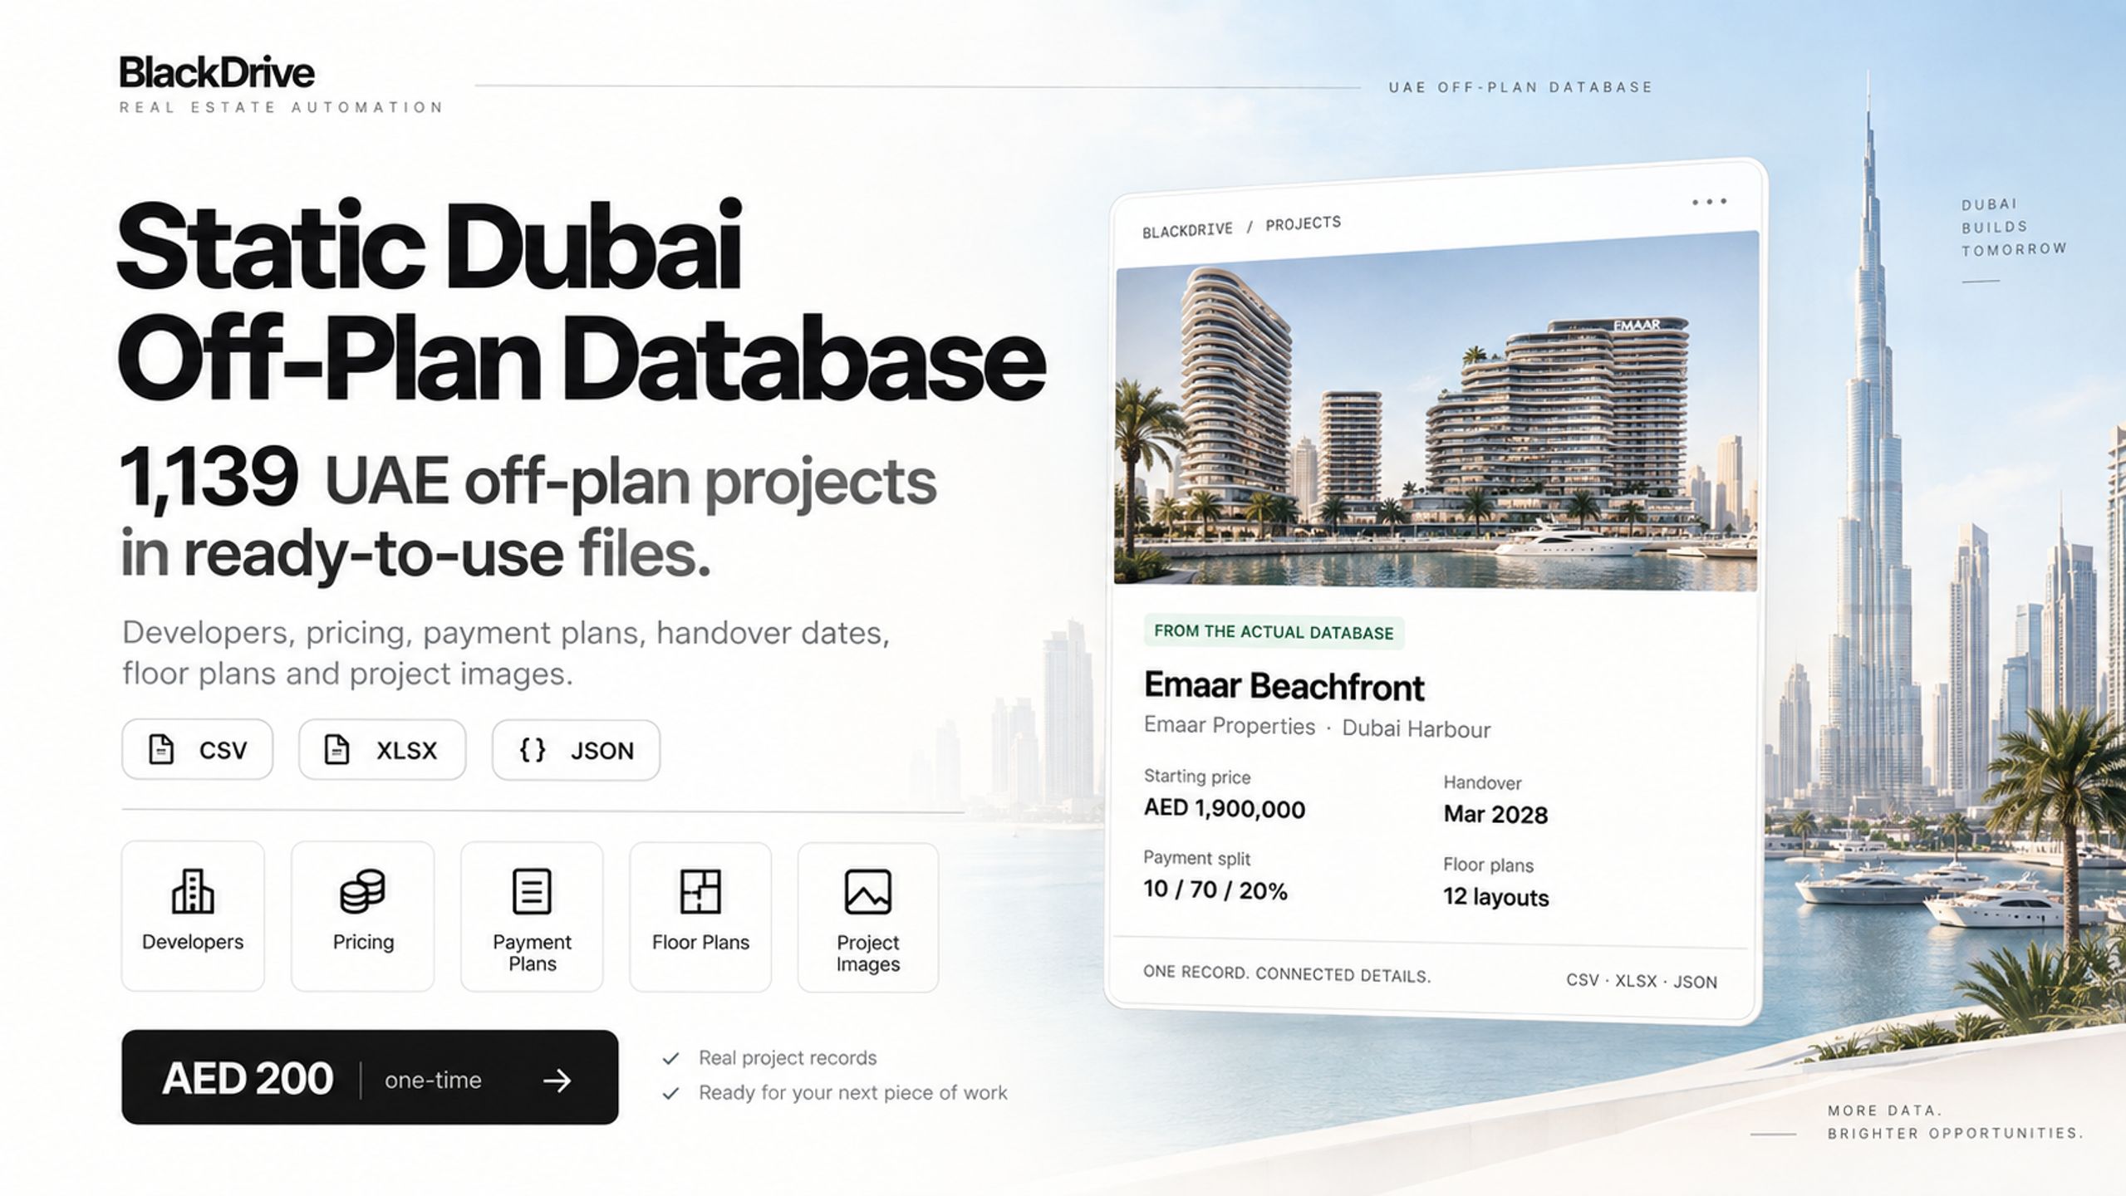Click the Dubai Harbour location text

coord(1417,729)
